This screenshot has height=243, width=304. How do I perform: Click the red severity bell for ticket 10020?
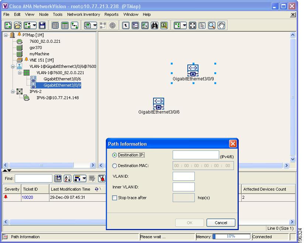(6, 197)
